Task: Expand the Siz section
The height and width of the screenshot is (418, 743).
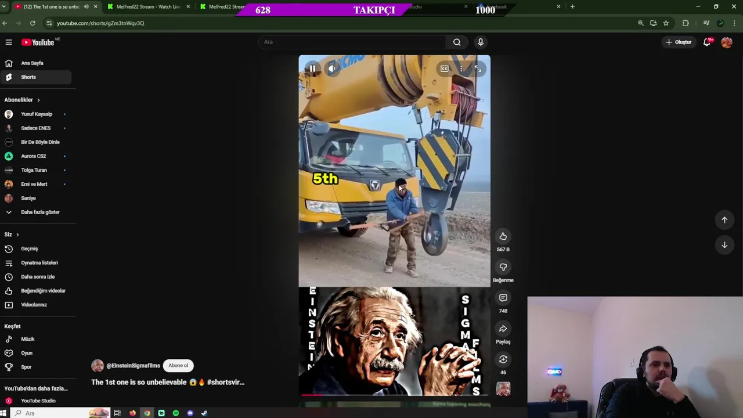Action: coord(12,235)
